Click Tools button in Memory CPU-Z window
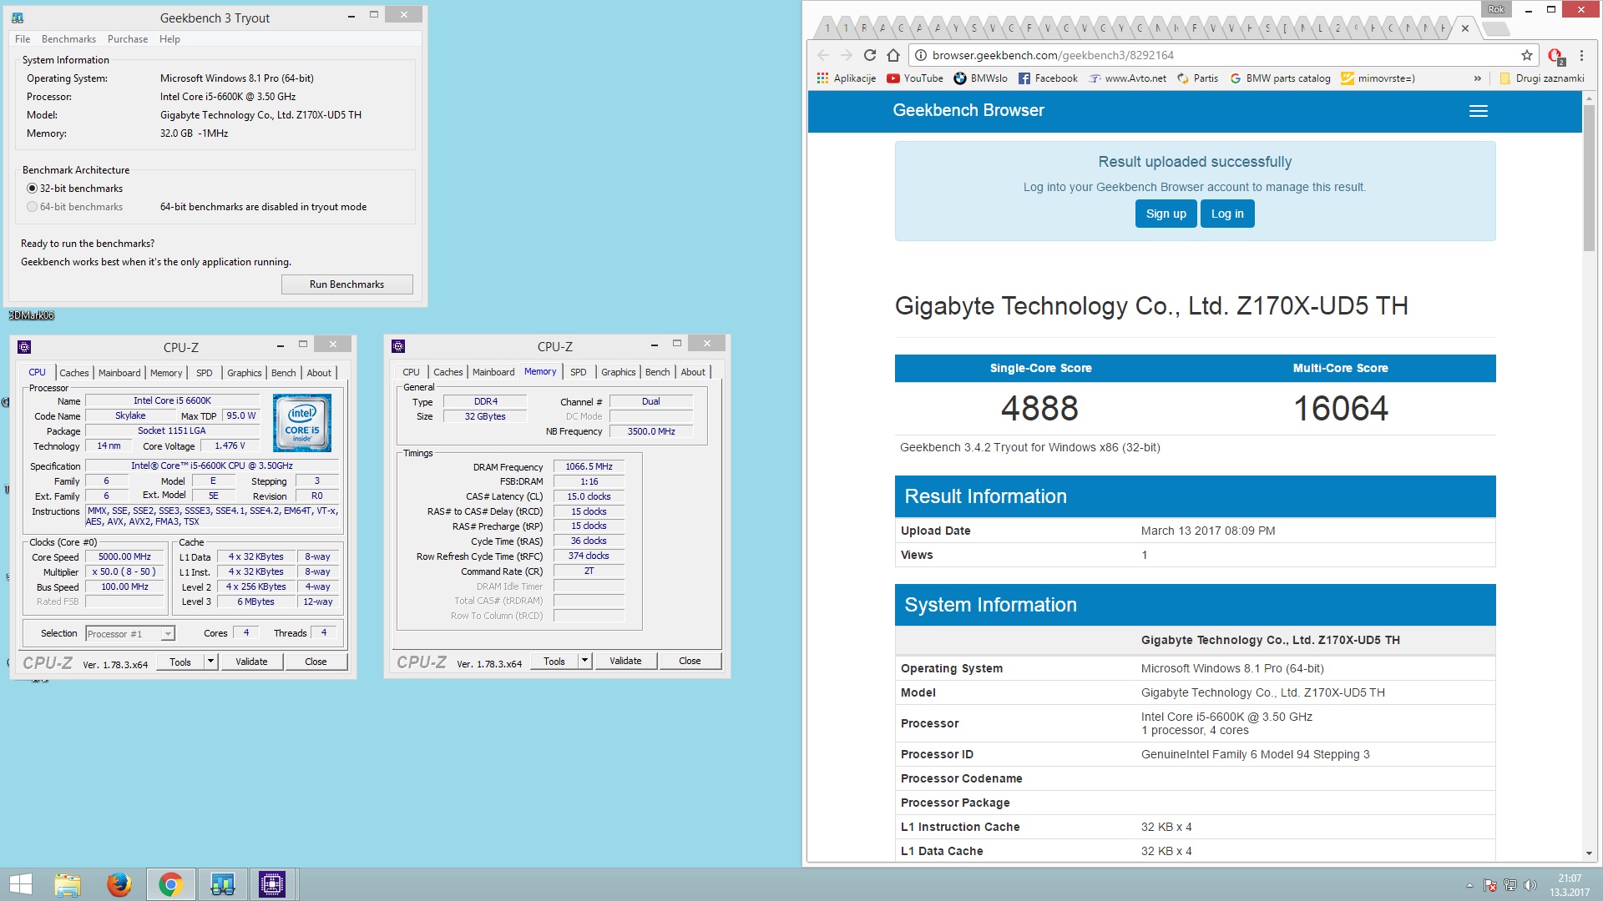The width and height of the screenshot is (1603, 901). pos(554,661)
